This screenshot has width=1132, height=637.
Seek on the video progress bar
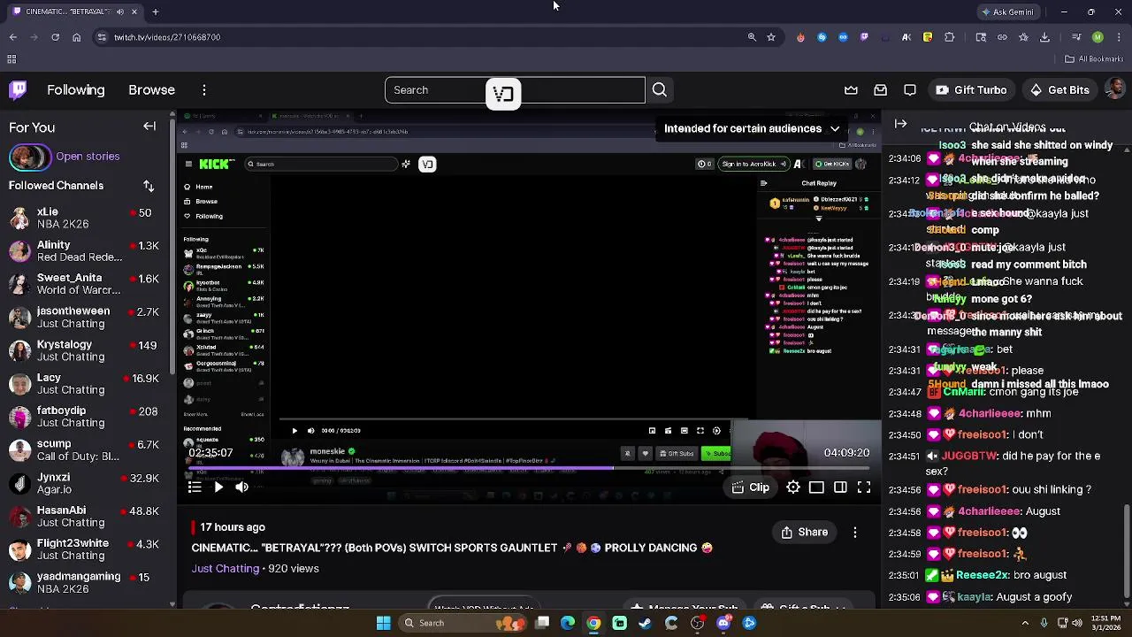(529, 468)
